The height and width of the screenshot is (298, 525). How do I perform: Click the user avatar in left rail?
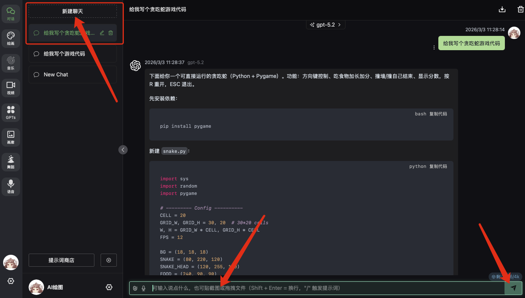click(11, 262)
